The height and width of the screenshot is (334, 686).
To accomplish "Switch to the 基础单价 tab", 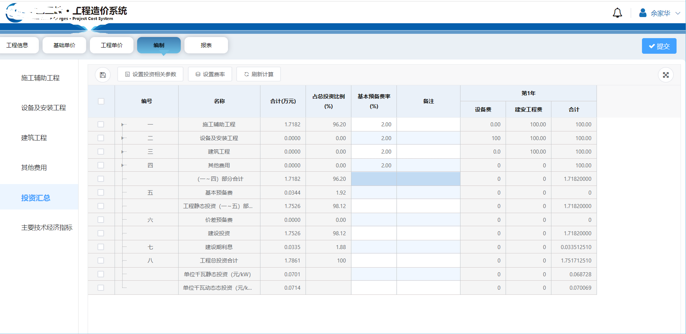I will tap(64, 45).
